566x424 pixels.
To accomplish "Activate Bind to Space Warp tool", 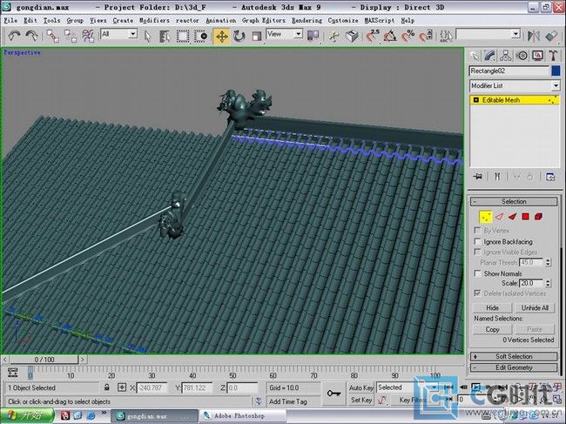I will [88, 36].
